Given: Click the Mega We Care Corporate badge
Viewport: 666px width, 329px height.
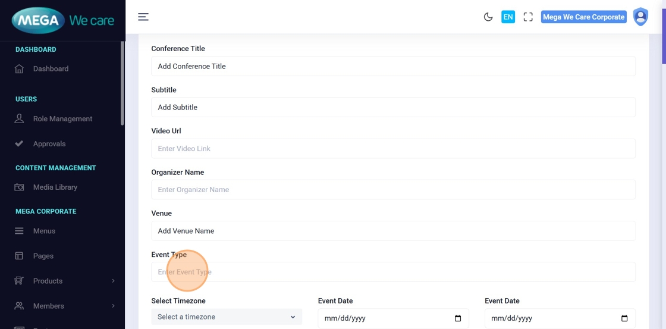Looking at the screenshot, I should [x=583, y=17].
